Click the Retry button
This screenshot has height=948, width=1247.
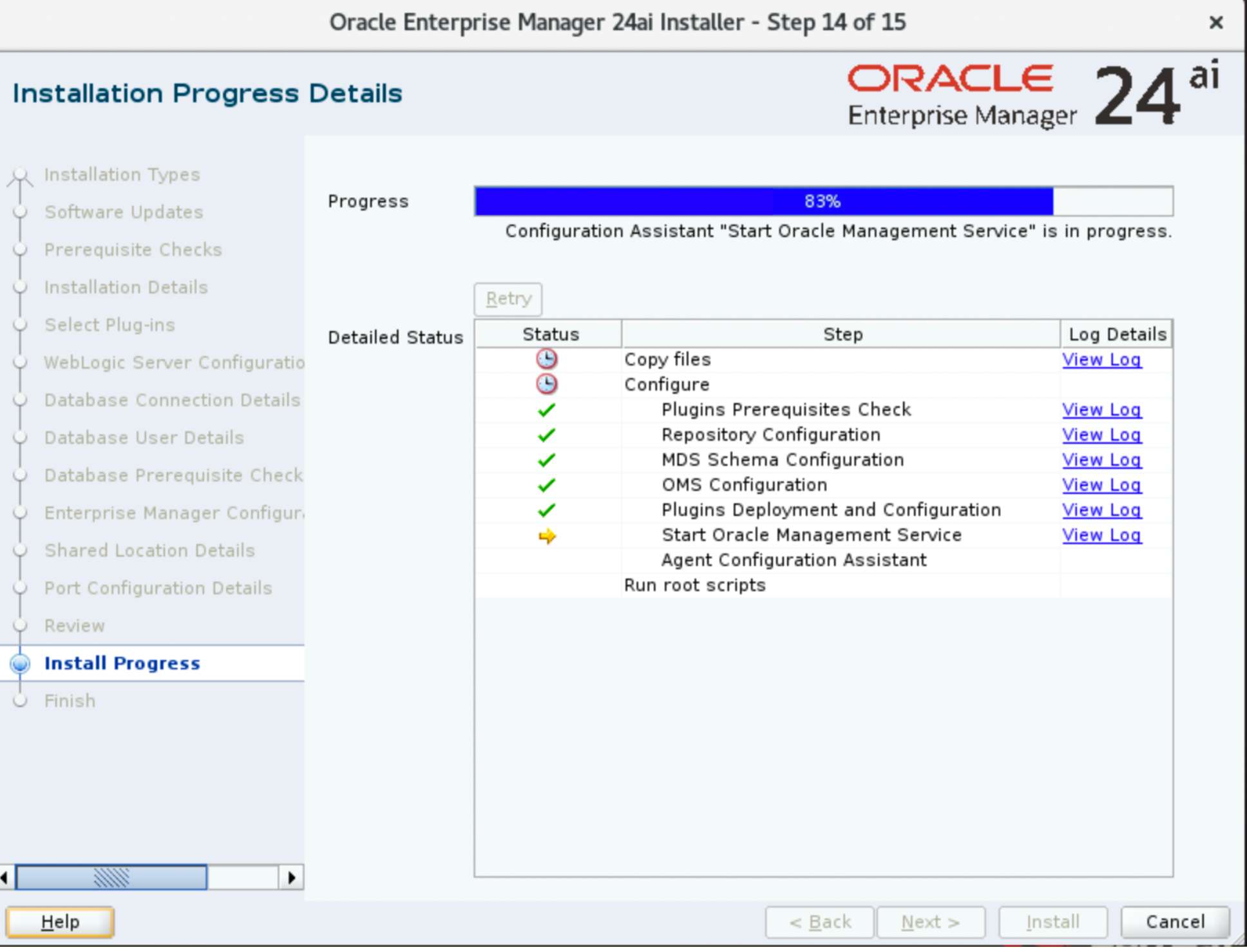click(508, 299)
